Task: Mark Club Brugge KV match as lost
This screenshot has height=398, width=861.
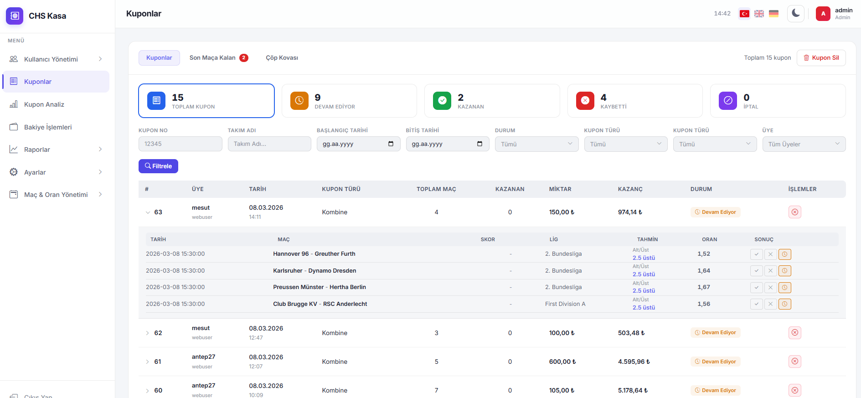Action: coord(771,304)
